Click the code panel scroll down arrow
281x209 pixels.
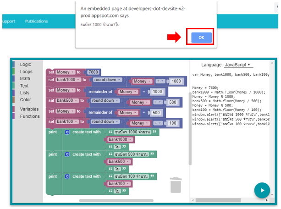click(x=272, y=195)
